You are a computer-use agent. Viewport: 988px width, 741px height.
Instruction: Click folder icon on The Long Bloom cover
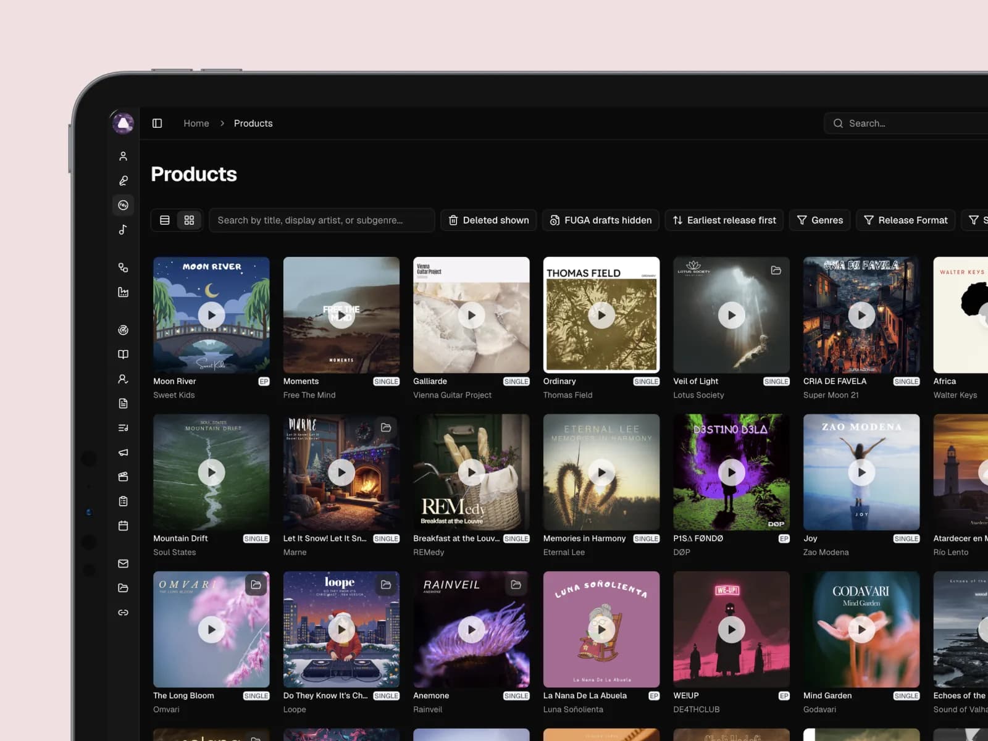point(256,585)
